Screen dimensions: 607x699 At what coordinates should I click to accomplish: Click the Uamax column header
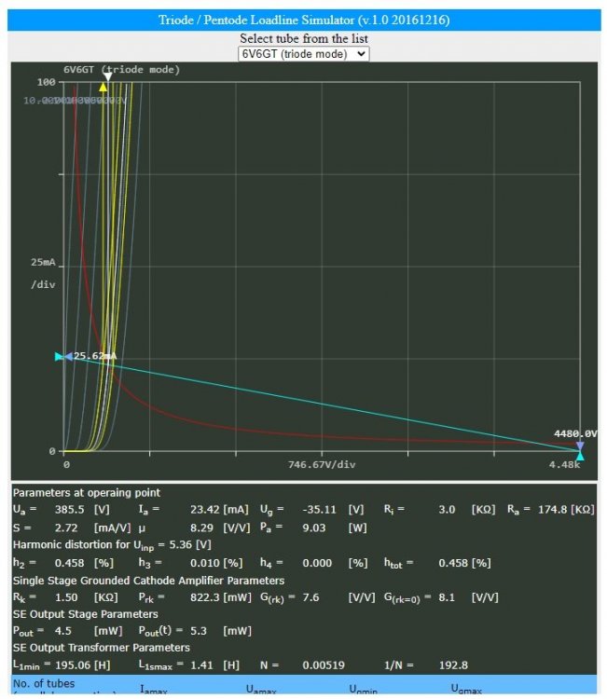(x=264, y=690)
